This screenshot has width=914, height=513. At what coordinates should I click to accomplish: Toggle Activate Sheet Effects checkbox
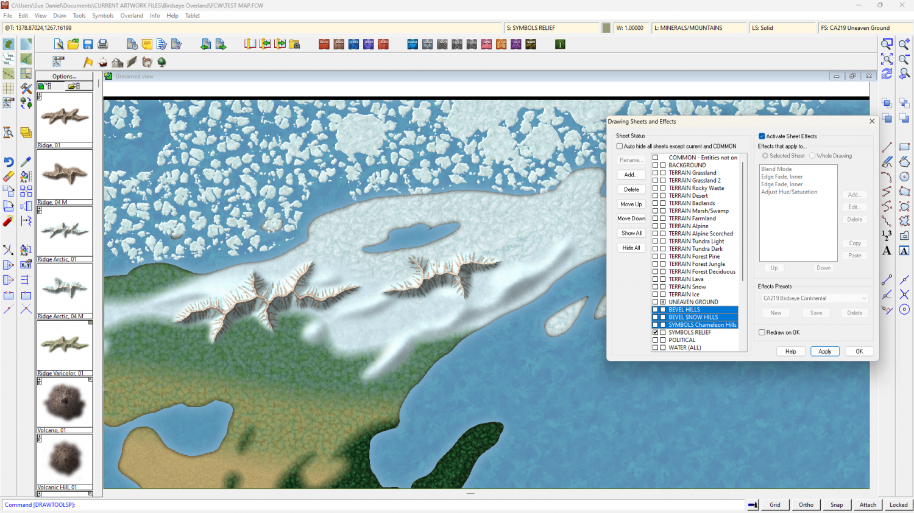[762, 136]
